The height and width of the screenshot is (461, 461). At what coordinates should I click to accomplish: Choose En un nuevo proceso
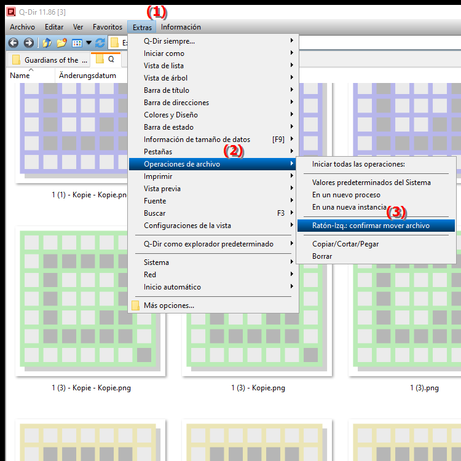(x=346, y=195)
